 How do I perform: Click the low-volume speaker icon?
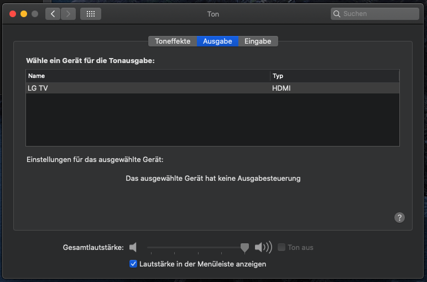click(x=133, y=247)
